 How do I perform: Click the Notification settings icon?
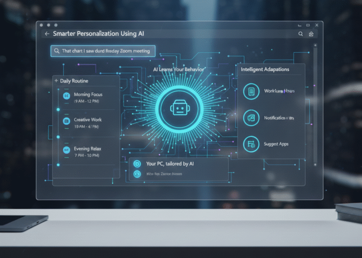[251, 118]
